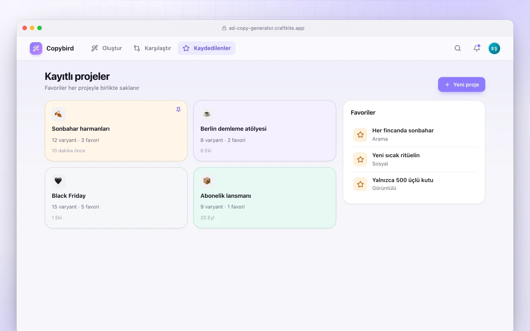Click the Copybird brand name
The image size is (530, 331).
[60, 48]
